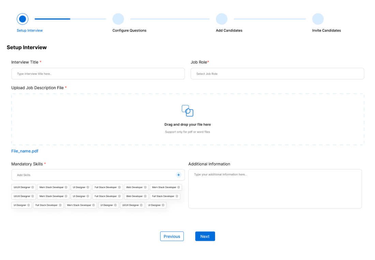375x260 pixels.
Task: Click the progress bar after Setup Interview
Action: (x=70, y=19)
